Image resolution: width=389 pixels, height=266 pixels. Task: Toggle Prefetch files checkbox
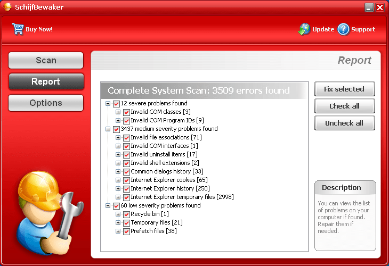(x=126, y=231)
